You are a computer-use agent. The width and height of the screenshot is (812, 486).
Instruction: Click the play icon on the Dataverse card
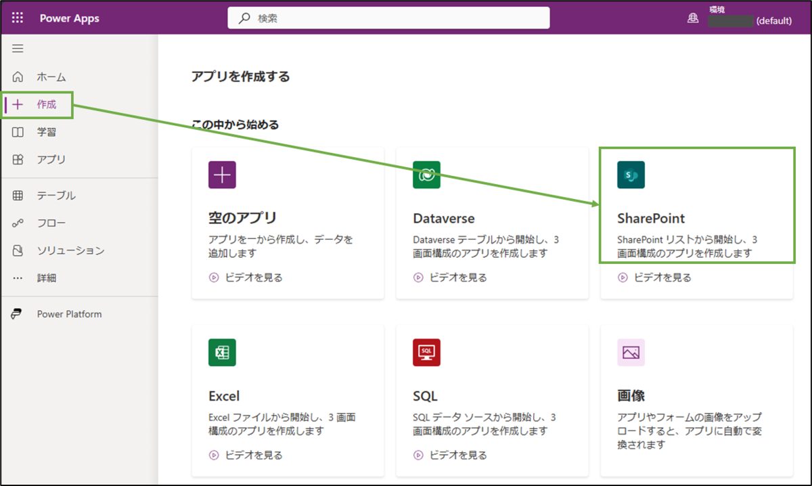(418, 278)
